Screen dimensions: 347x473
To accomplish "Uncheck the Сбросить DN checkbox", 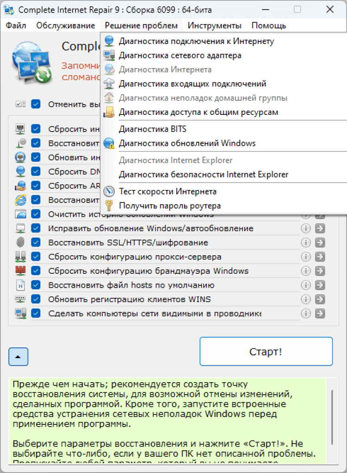I will click(36, 171).
